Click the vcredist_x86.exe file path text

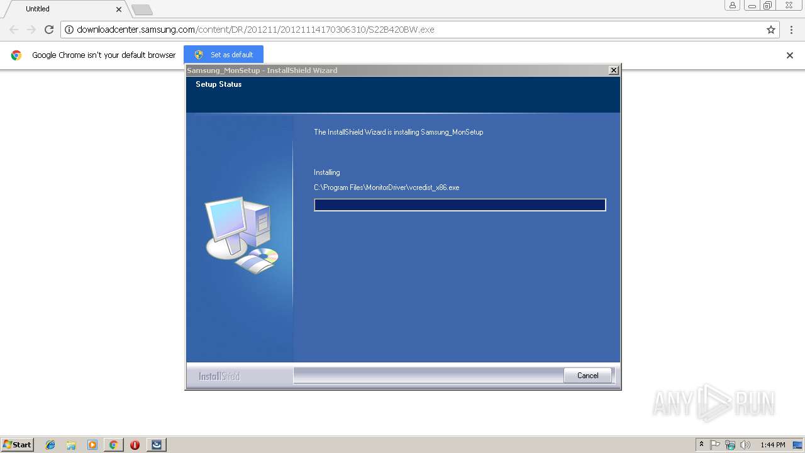tap(387, 187)
